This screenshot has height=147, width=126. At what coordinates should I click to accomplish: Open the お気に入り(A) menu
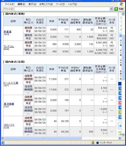point(46,4)
